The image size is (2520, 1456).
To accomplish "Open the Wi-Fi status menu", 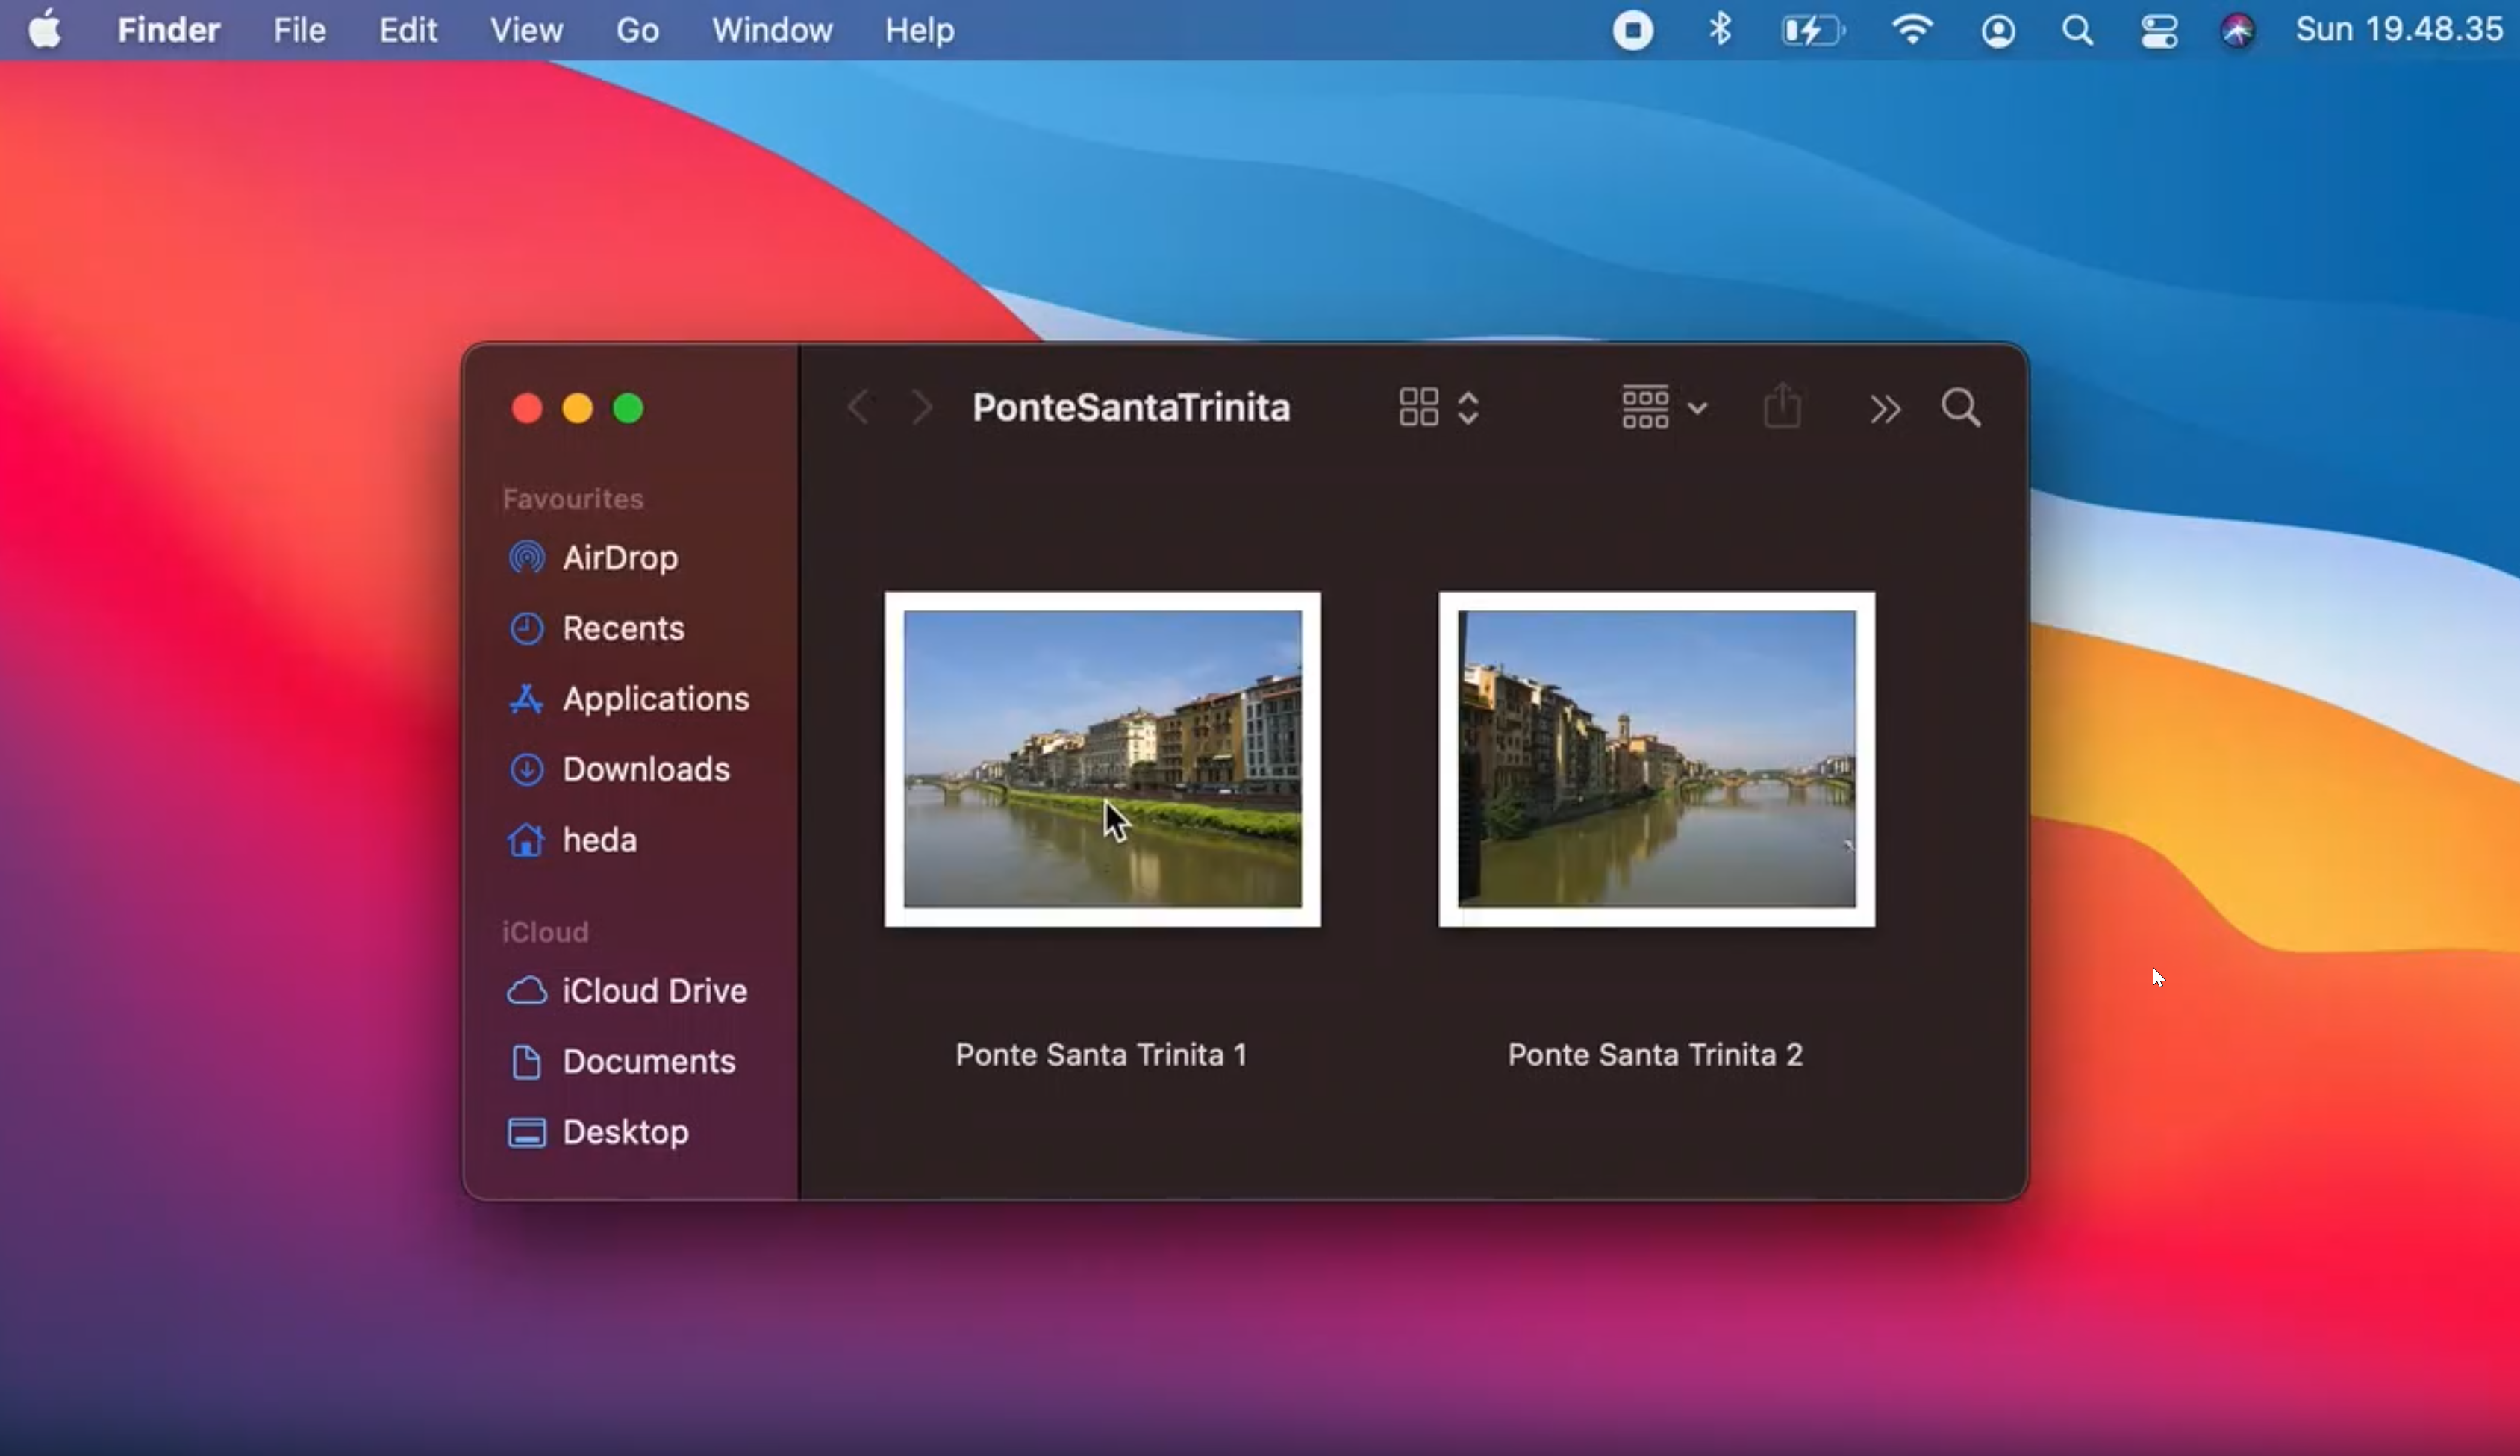I will [1911, 31].
